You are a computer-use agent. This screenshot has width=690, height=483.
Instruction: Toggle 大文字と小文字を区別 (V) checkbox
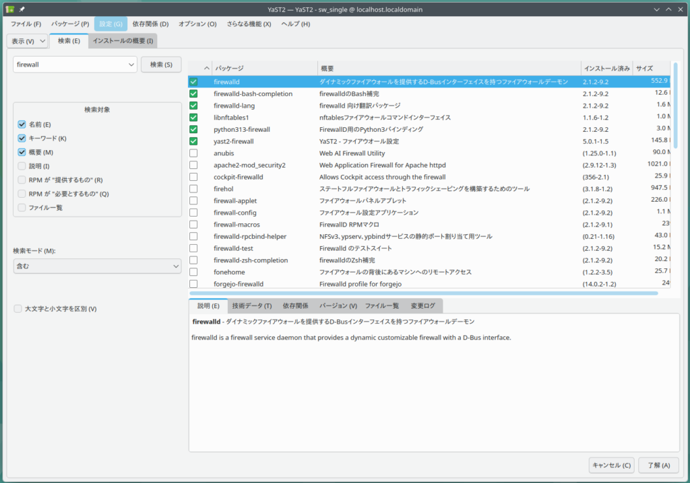(18, 309)
